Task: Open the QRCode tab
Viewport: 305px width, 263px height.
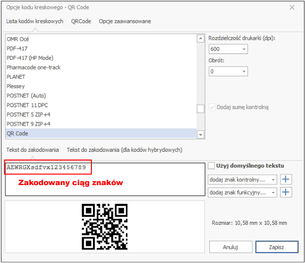Action: (x=81, y=21)
